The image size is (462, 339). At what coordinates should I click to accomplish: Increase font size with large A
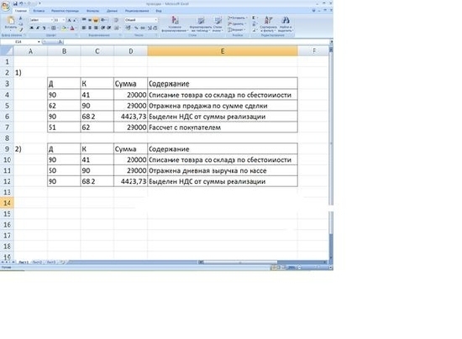point(70,20)
